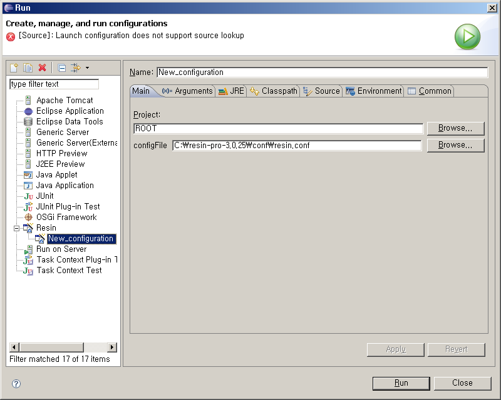The width and height of the screenshot is (501, 400).
Task: Click the filter launch configurations icon
Action: (76, 67)
